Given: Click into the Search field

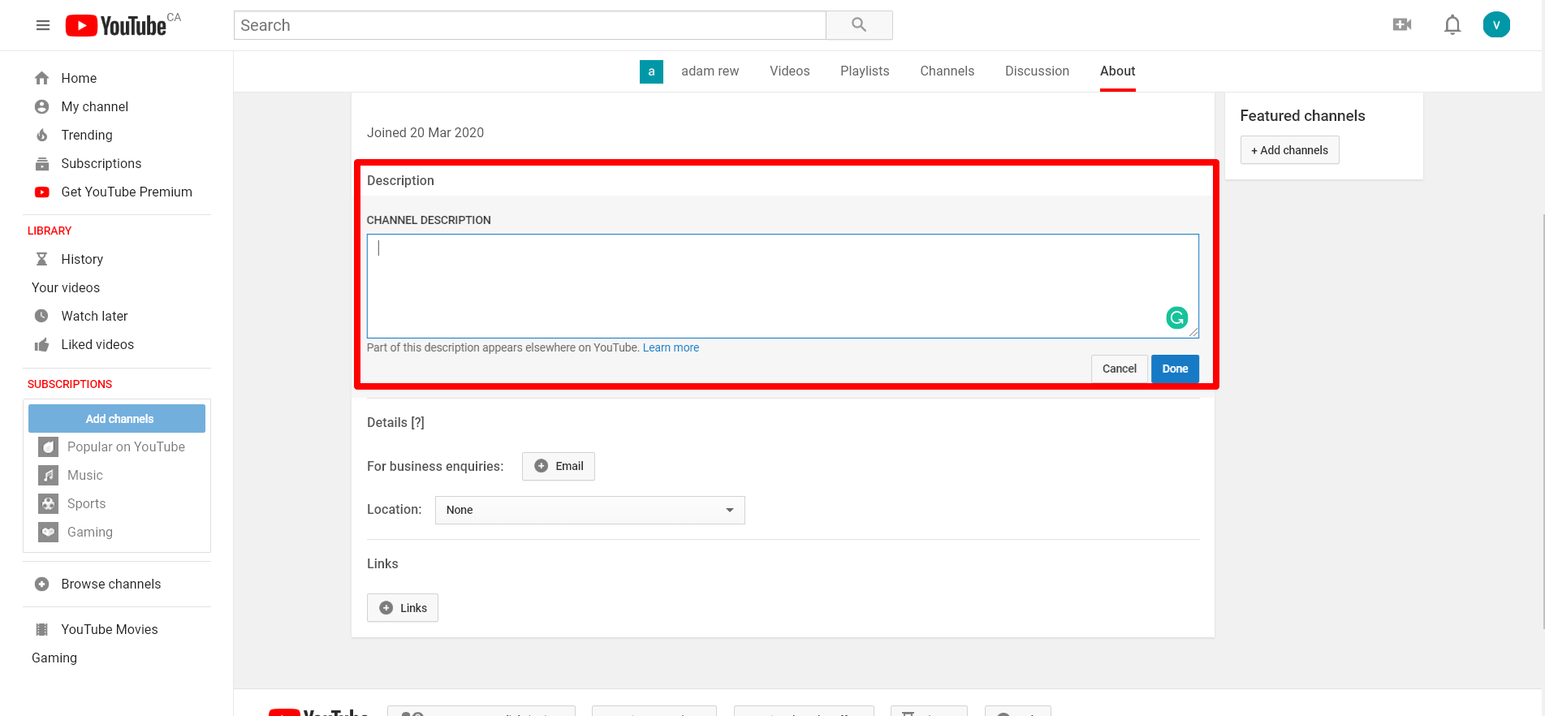Looking at the screenshot, I should pyautogui.click(x=530, y=25).
